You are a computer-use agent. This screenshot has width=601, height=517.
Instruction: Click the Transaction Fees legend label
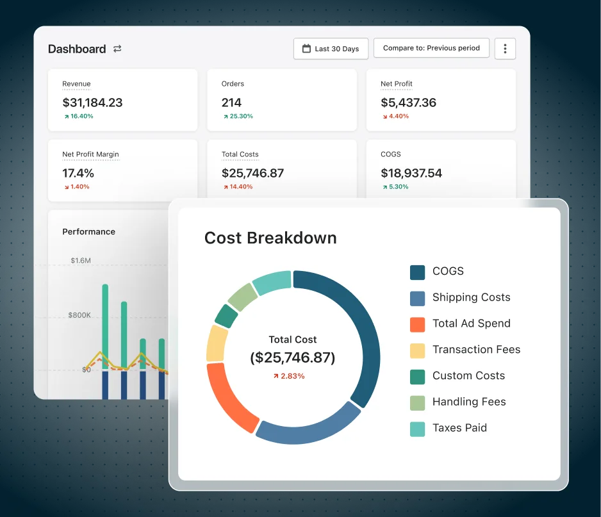[476, 350]
